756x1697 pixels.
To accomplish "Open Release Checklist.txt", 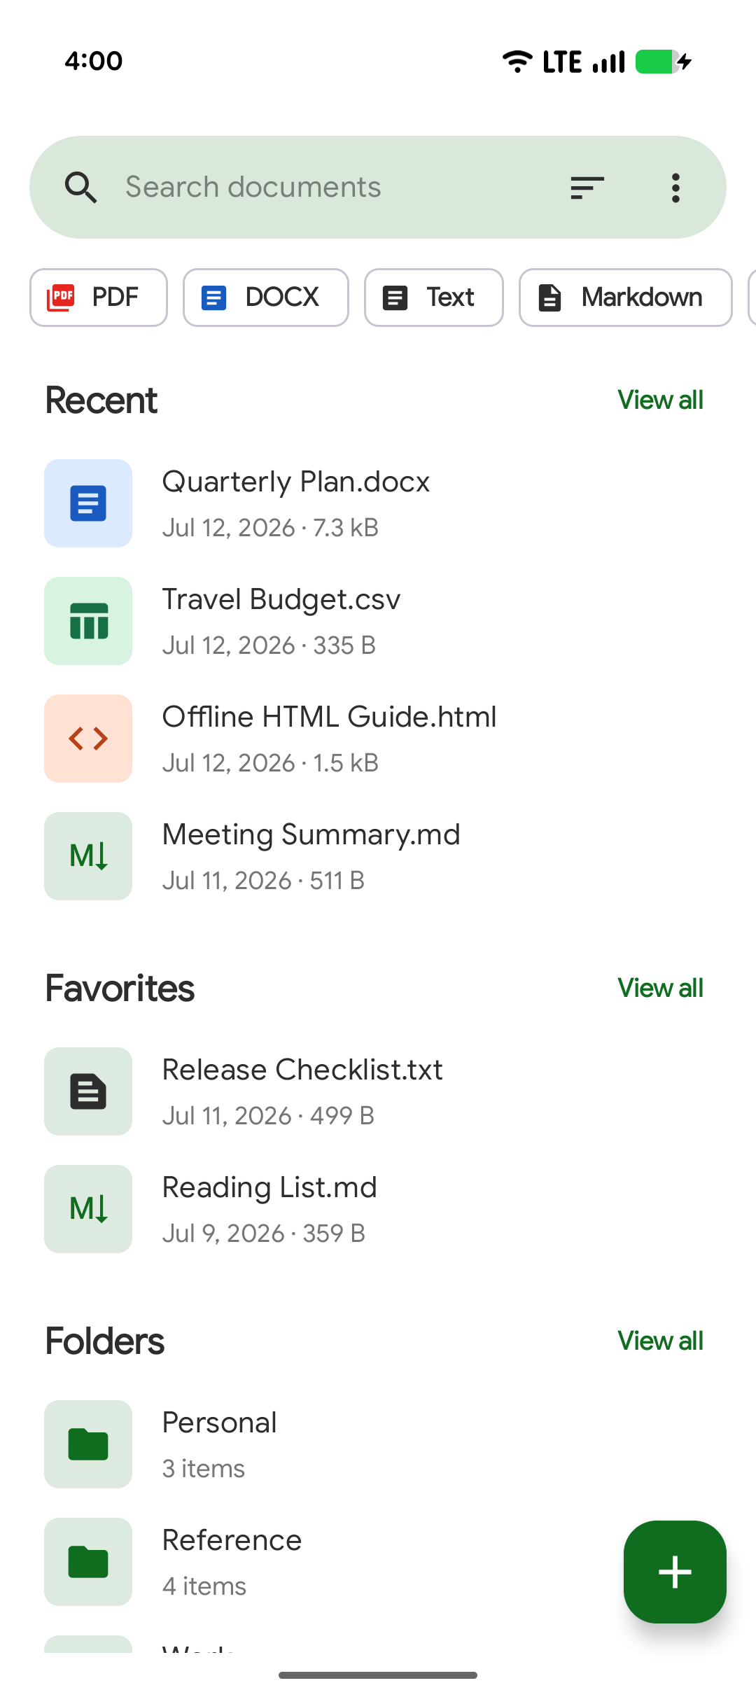I will 378,1091.
